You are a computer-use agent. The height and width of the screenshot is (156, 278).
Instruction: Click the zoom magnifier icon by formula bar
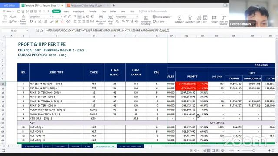[37, 30]
